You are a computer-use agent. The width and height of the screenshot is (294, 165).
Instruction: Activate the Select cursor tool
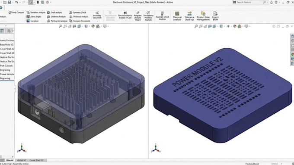pos(31,2)
